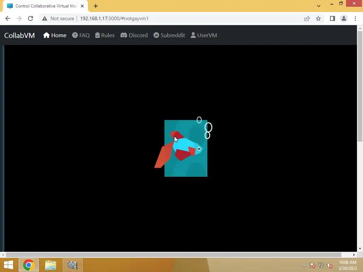The height and width of the screenshot is (272, 363).
Task: Open the brick wall firewall taskbar app
Action: tap(72, 265)
